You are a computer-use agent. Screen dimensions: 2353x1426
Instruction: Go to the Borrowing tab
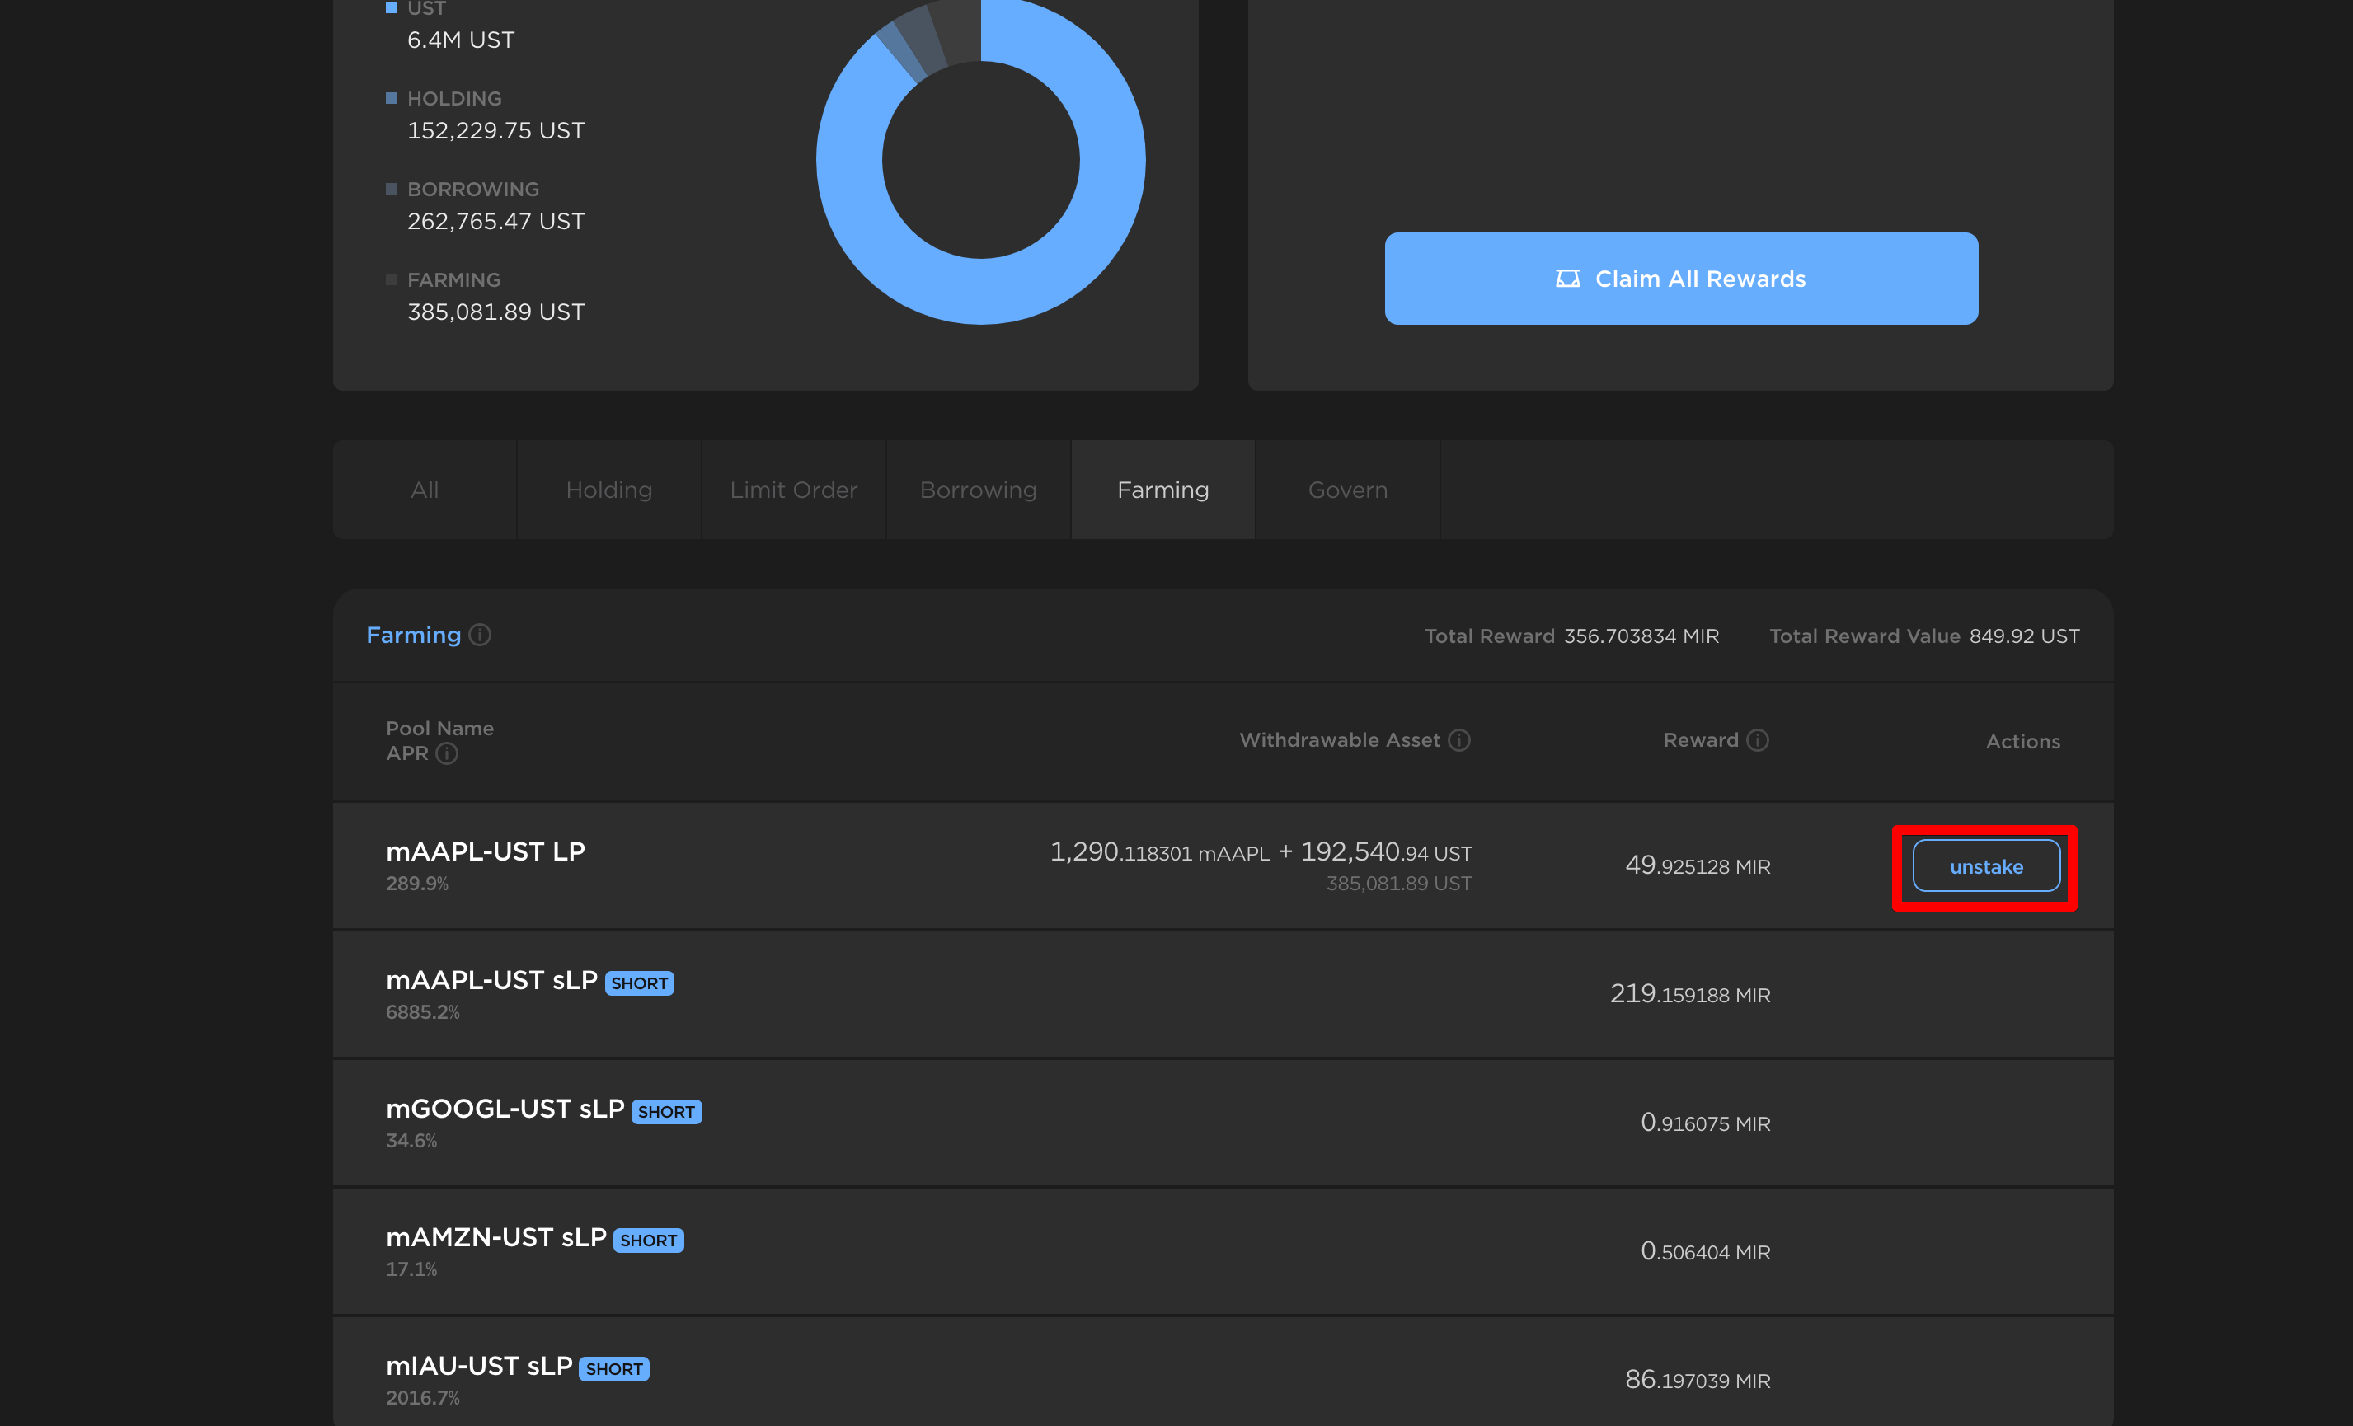tap(978, 490)
